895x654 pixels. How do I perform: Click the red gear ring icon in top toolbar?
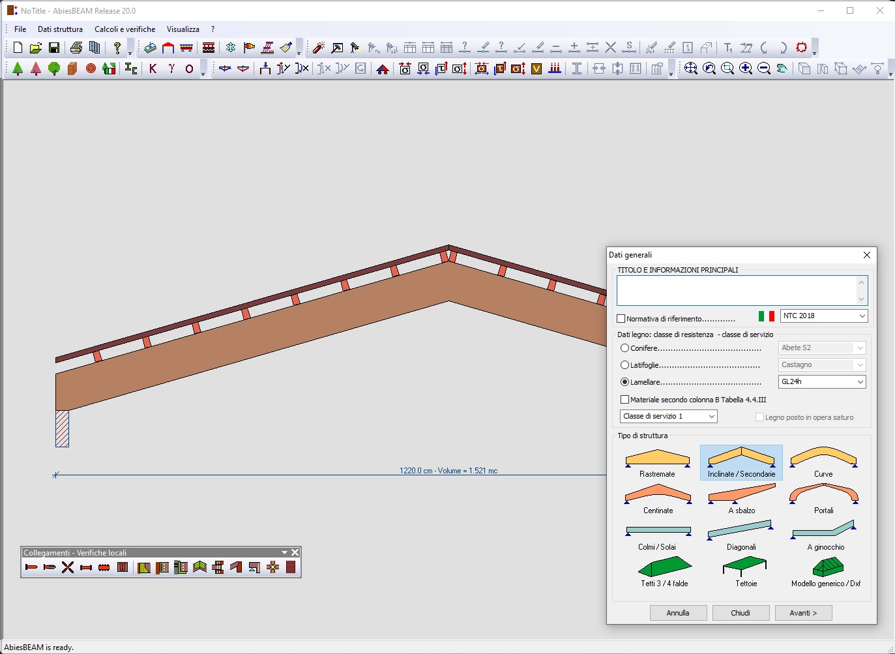(802, 48)
